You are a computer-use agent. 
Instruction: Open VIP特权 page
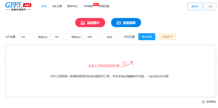[88, 6]
